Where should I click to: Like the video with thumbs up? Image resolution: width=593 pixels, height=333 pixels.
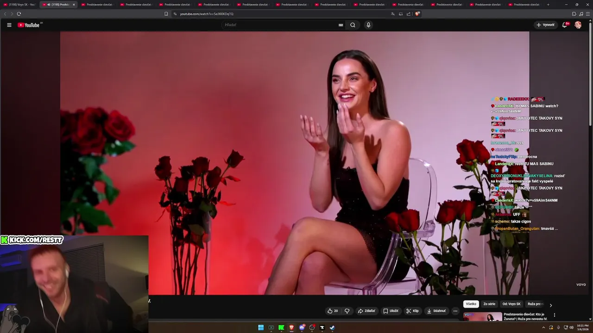[333, 311]
